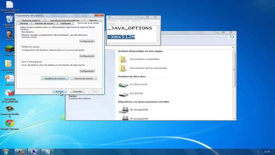
Task: Select the Documentos compartidos folder icon
Action: (122, 59)
